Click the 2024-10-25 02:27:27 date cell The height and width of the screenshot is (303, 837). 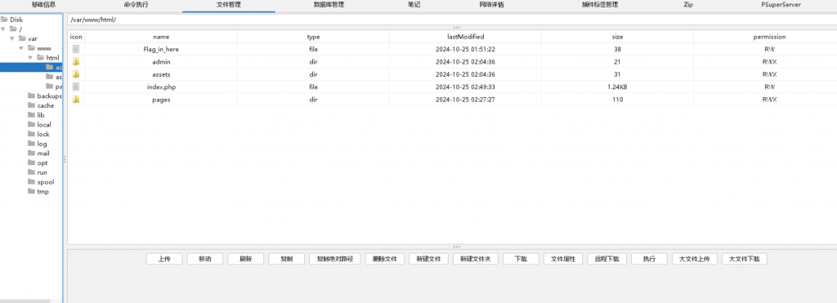pos(465,99)
